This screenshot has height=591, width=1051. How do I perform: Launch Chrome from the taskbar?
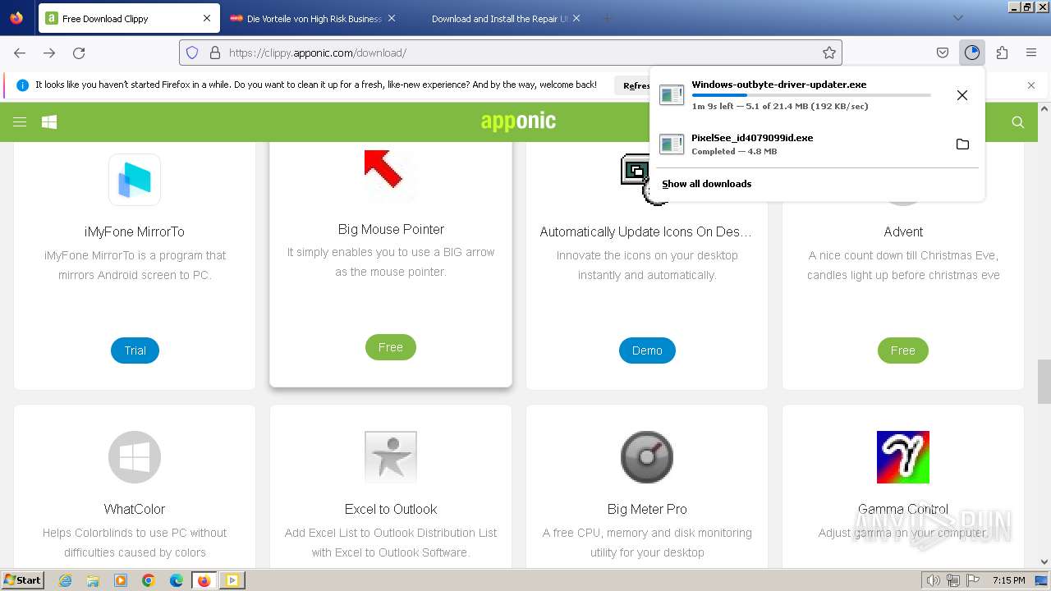[149, 580]
